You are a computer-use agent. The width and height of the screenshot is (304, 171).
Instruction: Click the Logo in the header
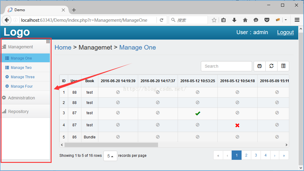pyautogui.click(x=17, y=32)
